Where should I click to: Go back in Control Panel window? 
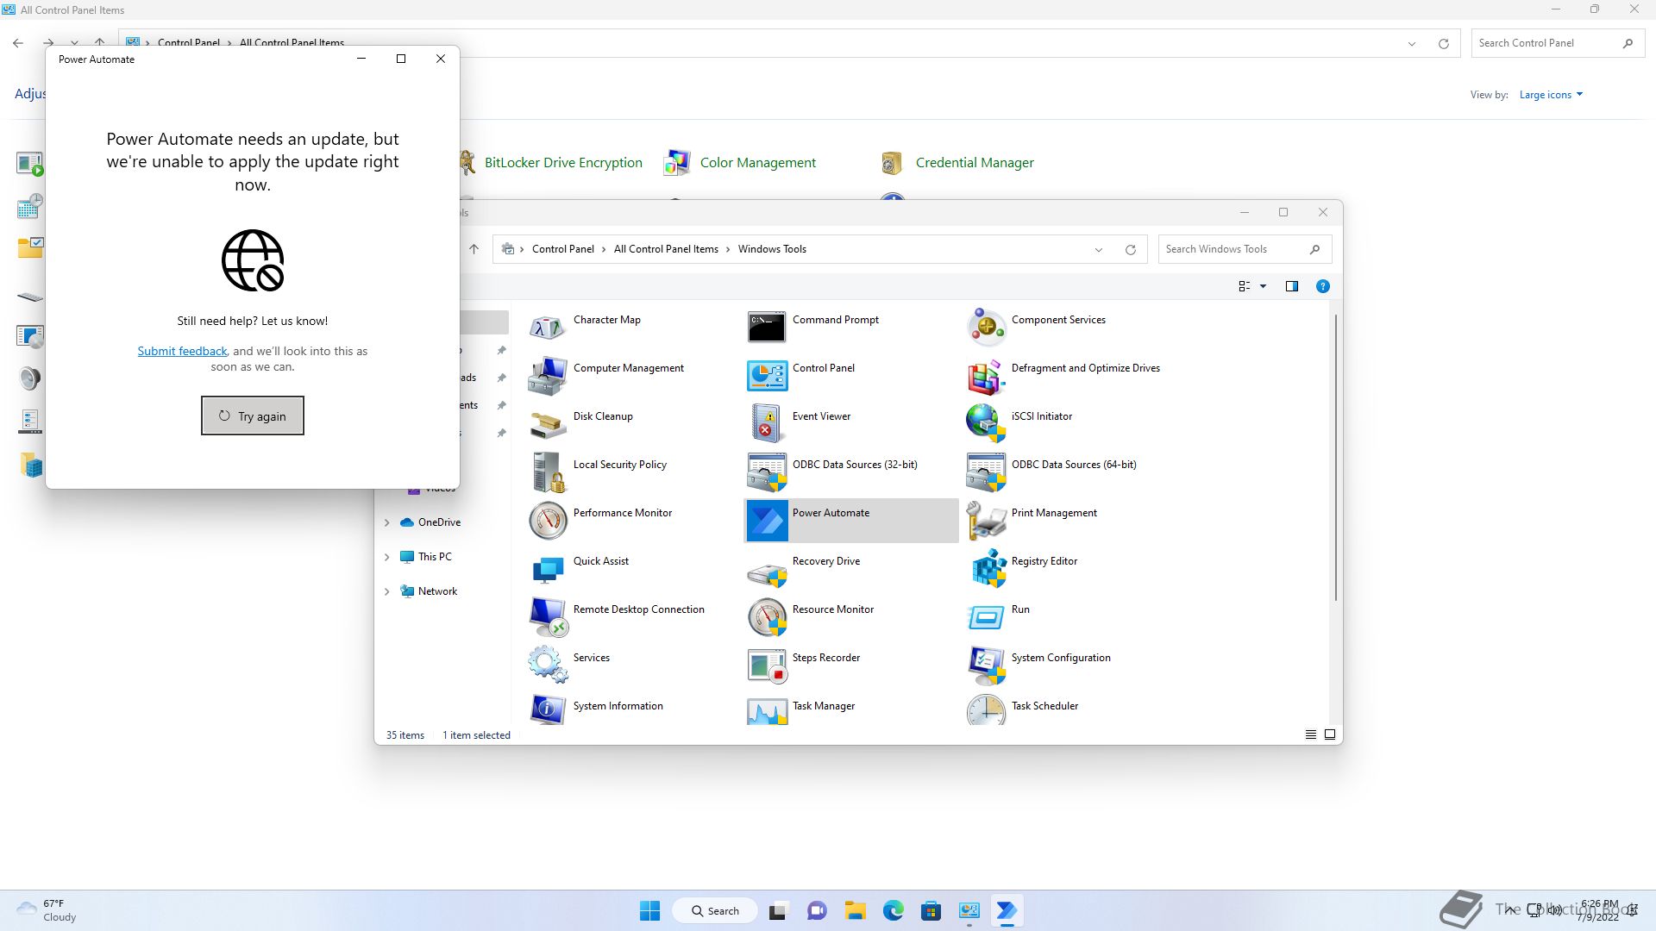(x=18, y=42)
